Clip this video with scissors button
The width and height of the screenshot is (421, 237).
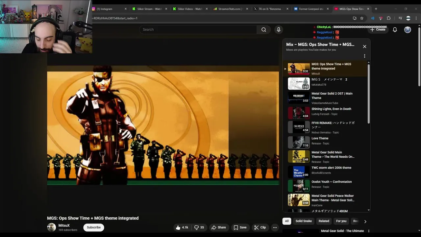click(260, 227)
